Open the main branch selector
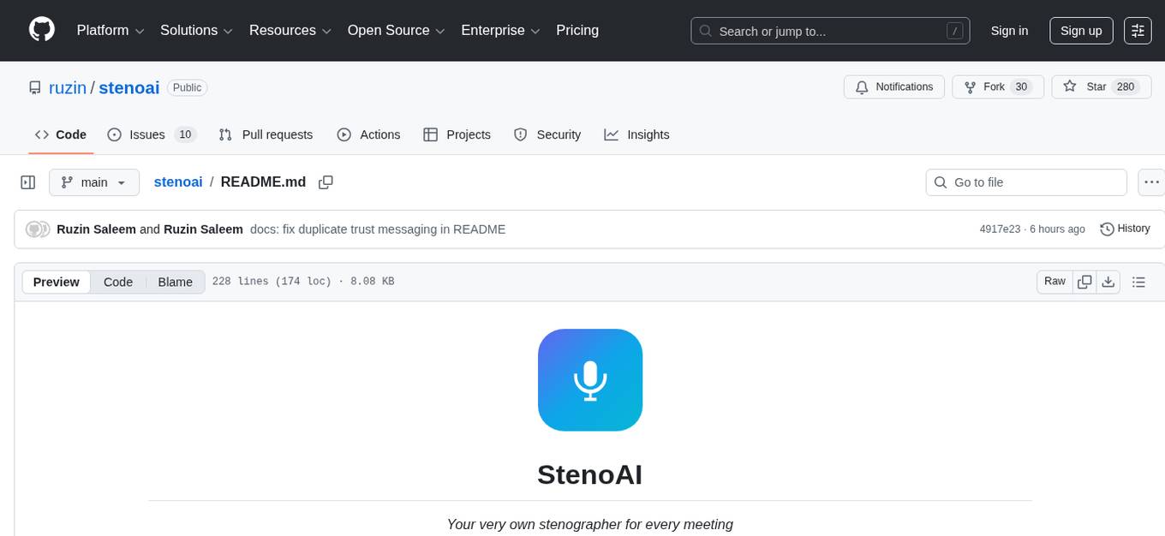The width and height of the screenshot is (1165, 536). 94,182
